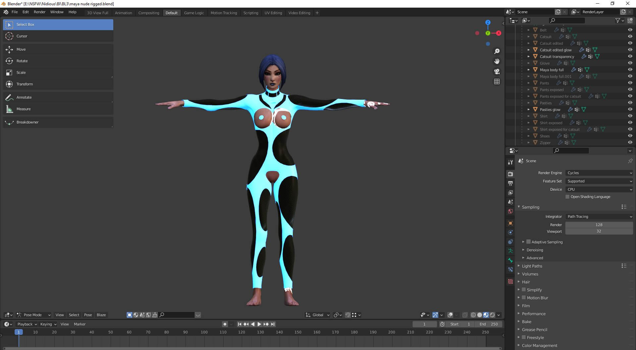Open the Render menu
The image size is (636, 350).
pos(39,12)
